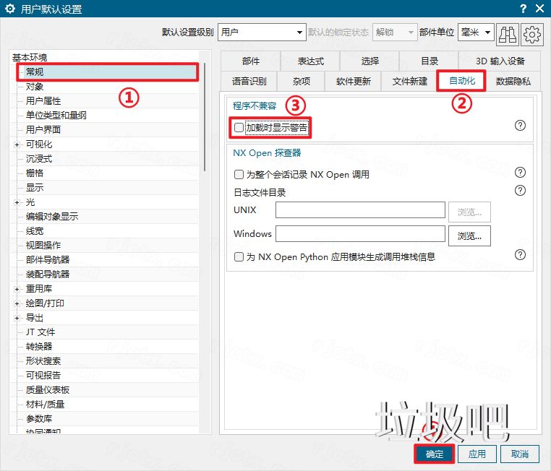This screenshot has height=471, width=551.
Task: Select the 自动化 tab
Action: 461,81
